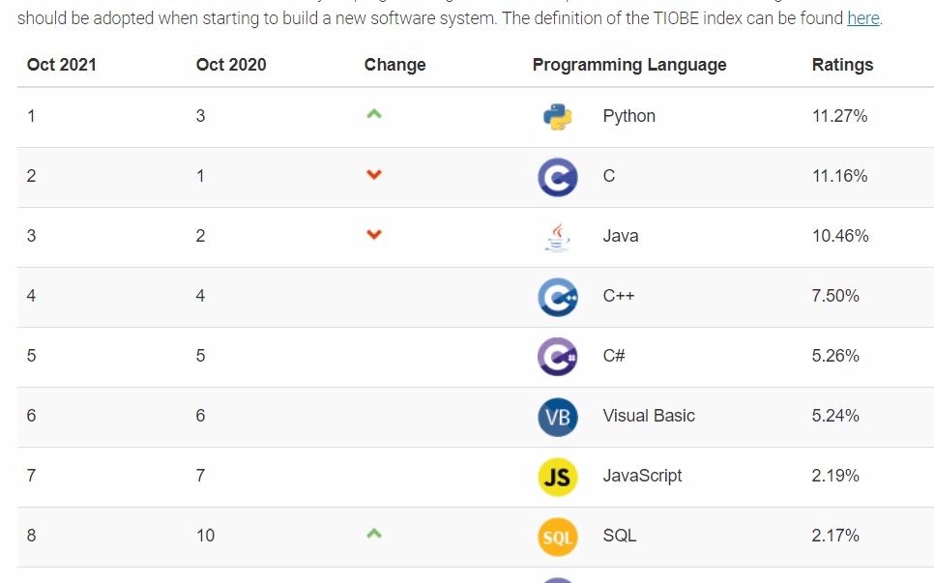Click the Change column header

pyautogui.click(x=394, y=65)
